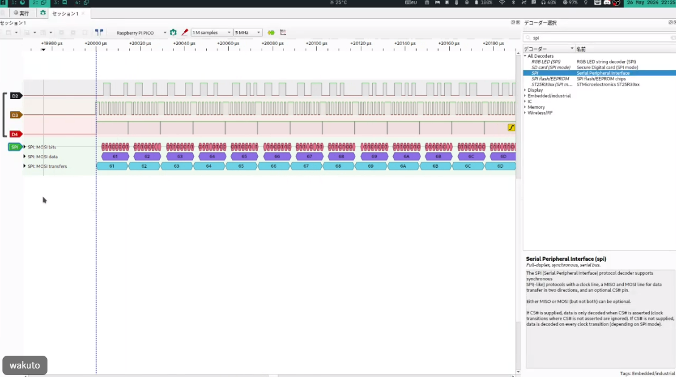Screen dimensions: 676x377
Task: Open the channel probe settings icon
Action: [x=184, y=33]
